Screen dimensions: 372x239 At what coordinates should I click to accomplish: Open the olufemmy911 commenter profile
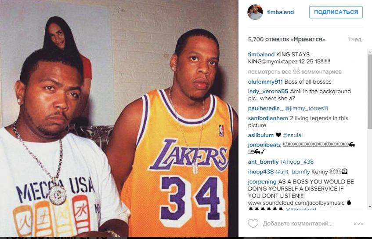pyautogui.click(x=265, y=82)
